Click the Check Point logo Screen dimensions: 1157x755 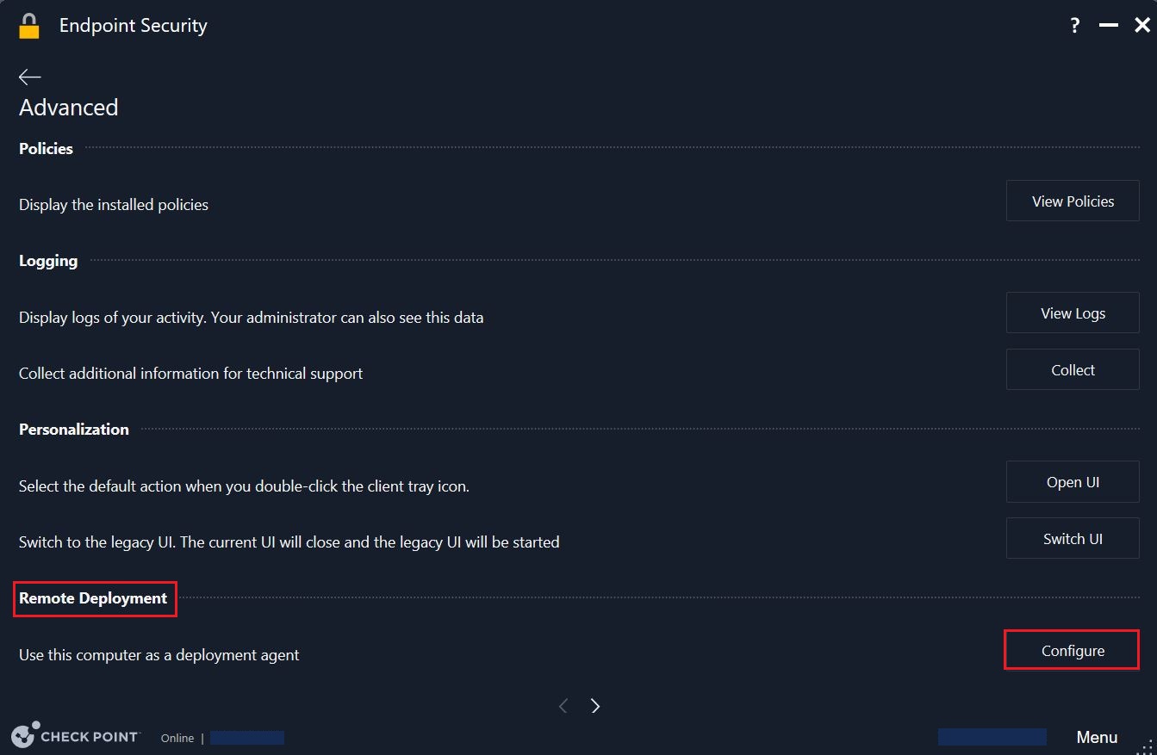point(76,736)
